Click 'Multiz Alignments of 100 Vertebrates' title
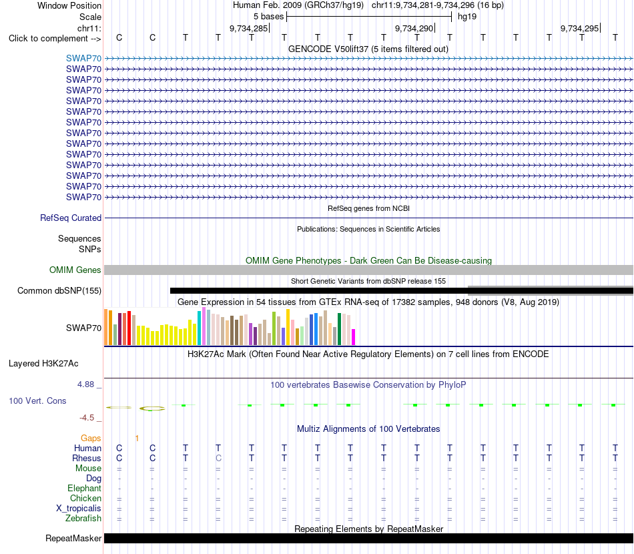This screenshot has width=634, height=554. (x=368, y=429)
